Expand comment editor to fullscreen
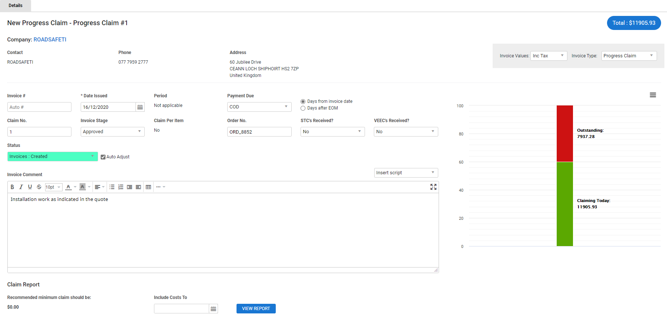 point(433,187)
